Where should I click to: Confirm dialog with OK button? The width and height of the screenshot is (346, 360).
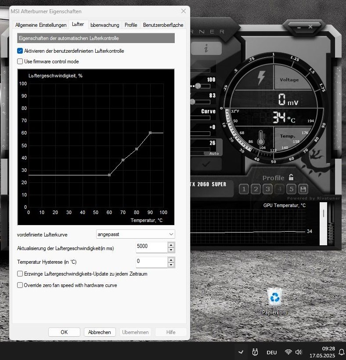[64, 332]
